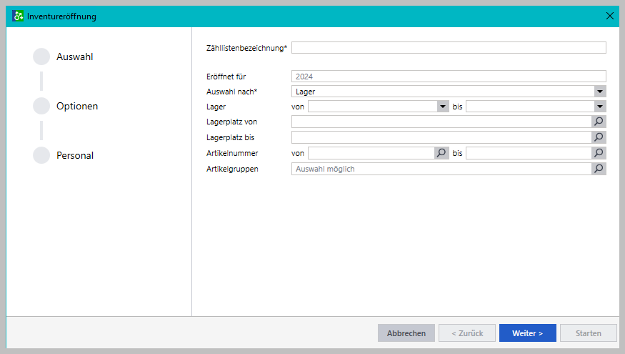Click the Artikelgruppen field with Auswahl möglich
The width and height of the screenshot is (625, 354).
(441, 169)
